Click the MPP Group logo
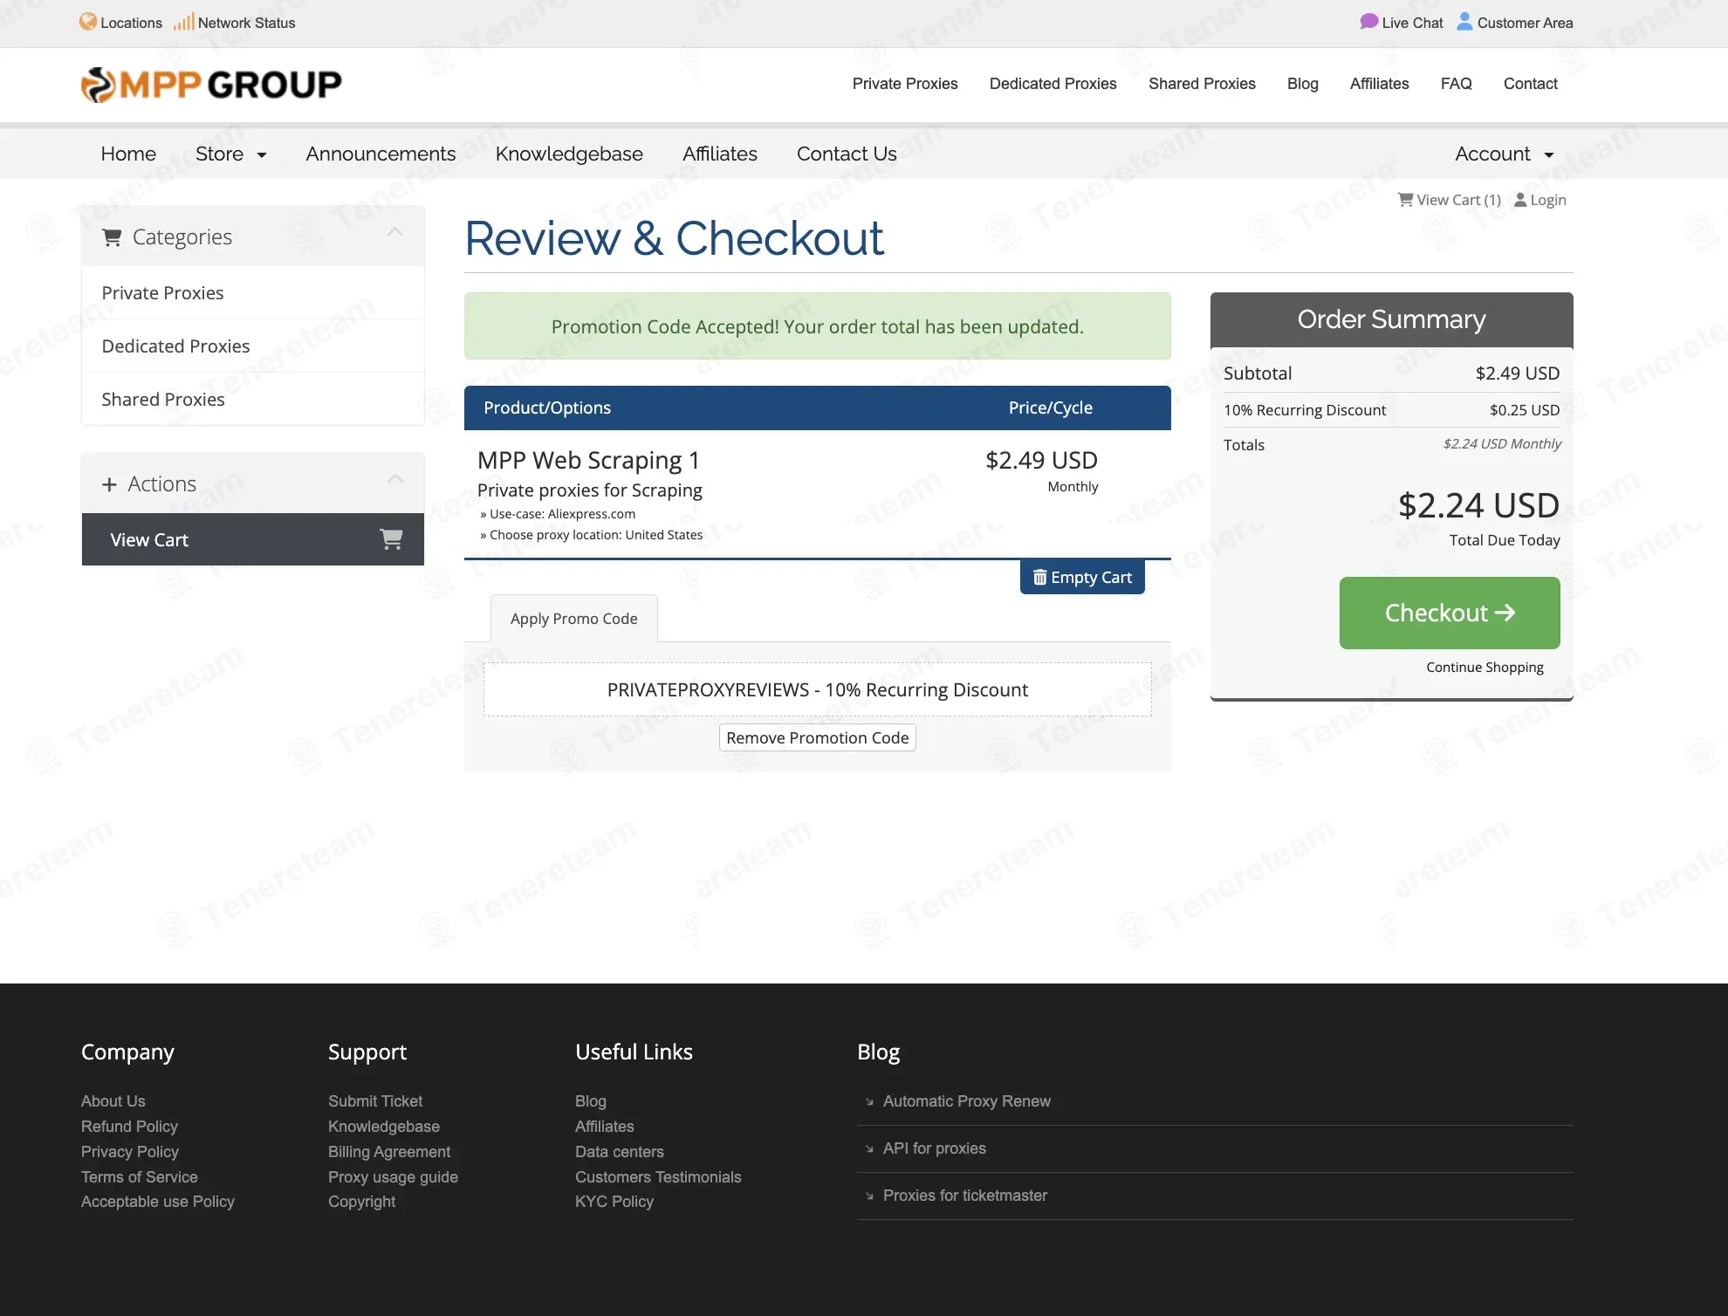 [x=211, y=85]
